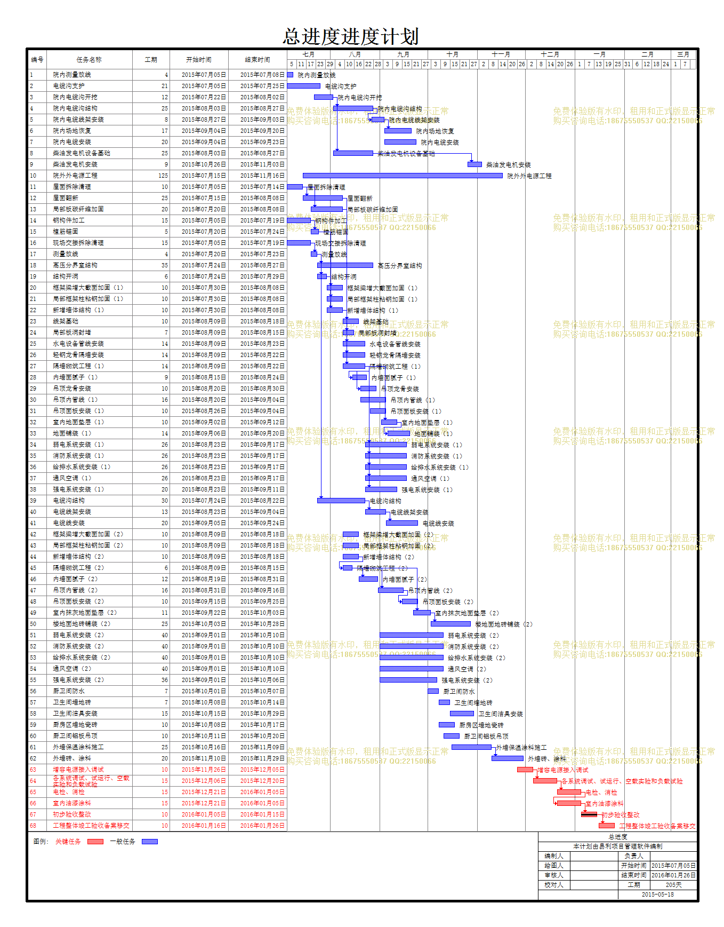Screen dimensions: 724x927
Task: Click 室内油漆涂料 in the red task rows
Action: 72,803
